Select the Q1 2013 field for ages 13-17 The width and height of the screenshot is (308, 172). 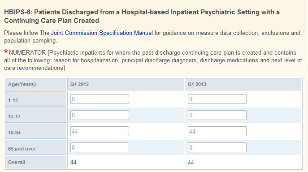coord(217,115)
